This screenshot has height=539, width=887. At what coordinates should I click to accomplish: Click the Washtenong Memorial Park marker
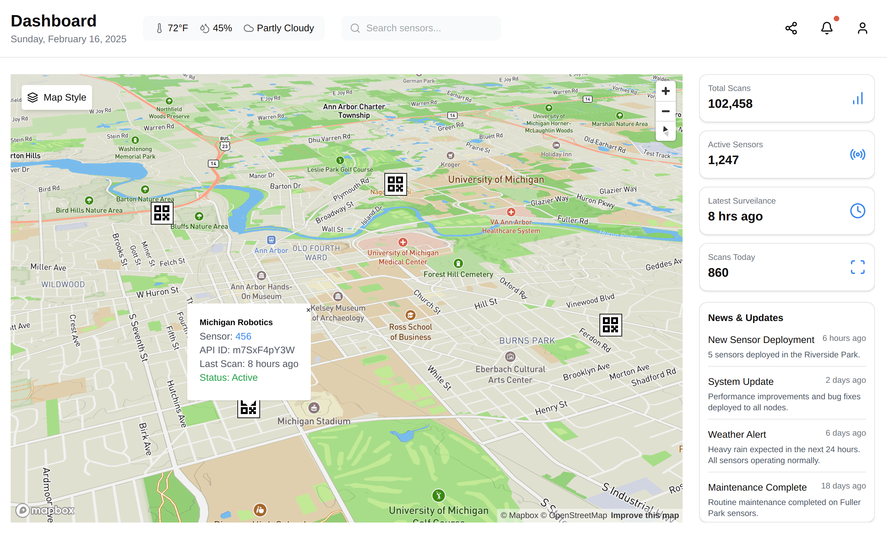click(135, 140)
